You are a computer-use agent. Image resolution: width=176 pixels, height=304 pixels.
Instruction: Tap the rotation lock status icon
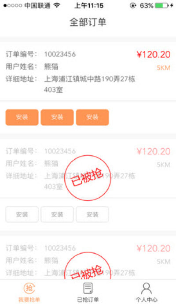coord(133,6)
